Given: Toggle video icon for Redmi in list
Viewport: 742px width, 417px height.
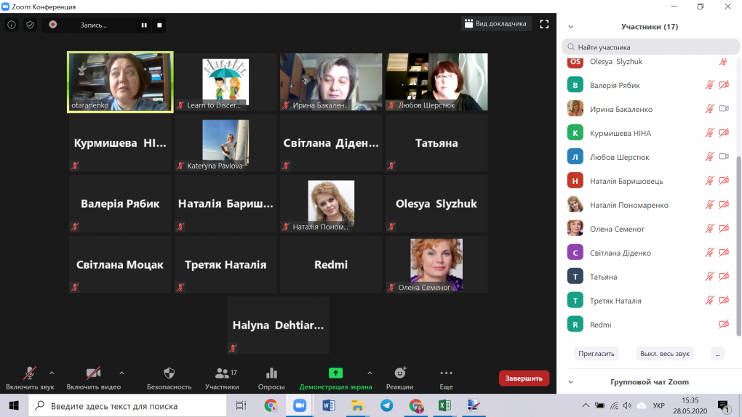Looking at the screenshot, I should pyautogui.click(x=724, y=324).
